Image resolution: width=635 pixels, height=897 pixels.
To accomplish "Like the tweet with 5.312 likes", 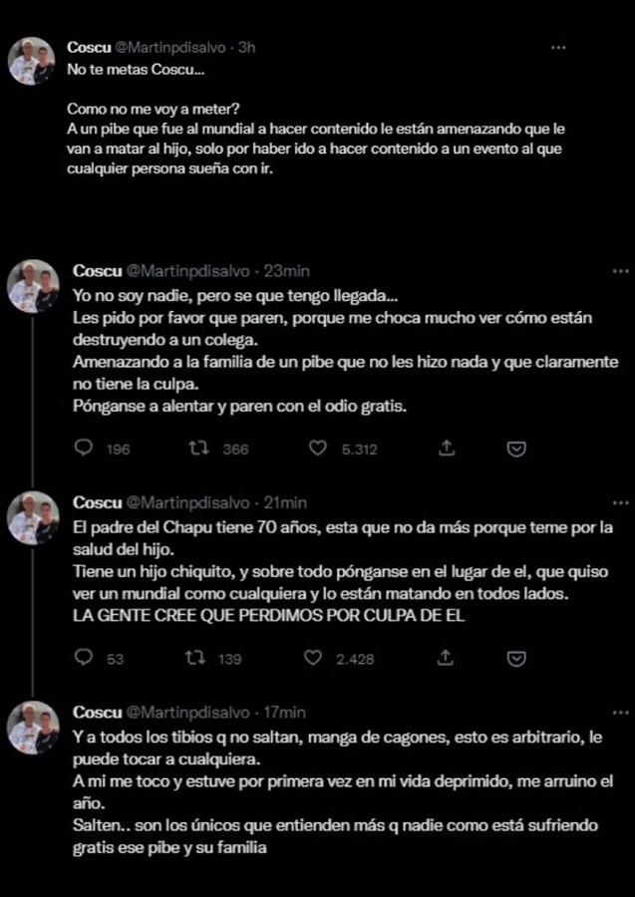I will (317, 448).
